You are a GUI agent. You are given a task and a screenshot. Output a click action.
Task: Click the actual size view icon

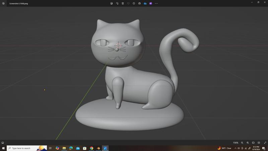coord(259,143)
